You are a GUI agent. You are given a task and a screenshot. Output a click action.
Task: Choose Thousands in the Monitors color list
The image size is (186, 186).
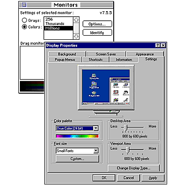59,23
